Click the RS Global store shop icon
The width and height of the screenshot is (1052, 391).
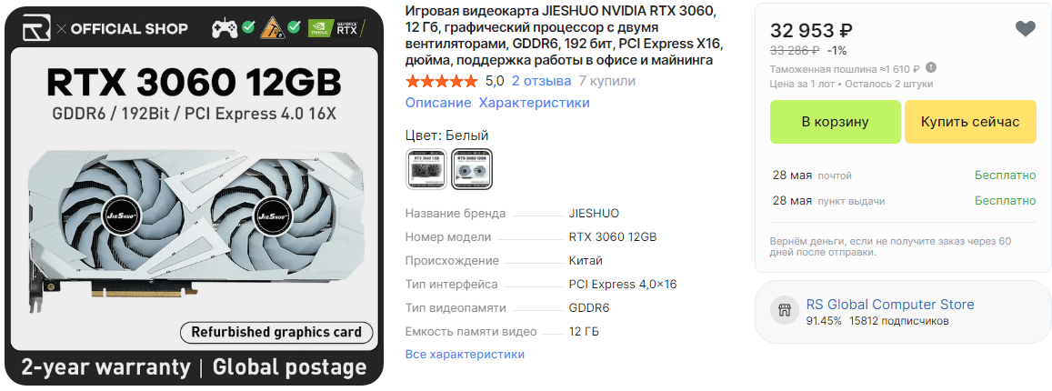(x=785, y=310)
